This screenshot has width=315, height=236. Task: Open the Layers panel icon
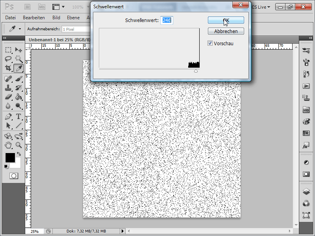click(306, 192)
